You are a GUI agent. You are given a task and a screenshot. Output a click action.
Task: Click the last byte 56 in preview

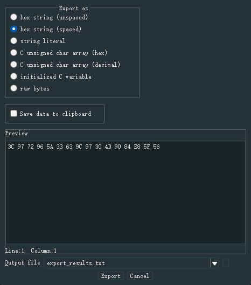coord(156,147)
